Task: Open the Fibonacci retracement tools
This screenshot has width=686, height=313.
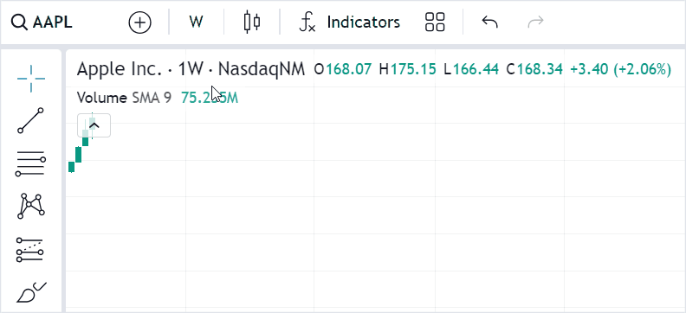Action: pos(31,163)
